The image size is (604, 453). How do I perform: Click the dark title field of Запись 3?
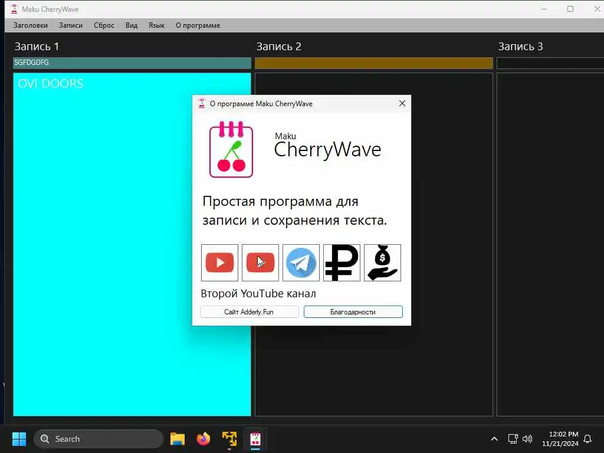point(550,63)
